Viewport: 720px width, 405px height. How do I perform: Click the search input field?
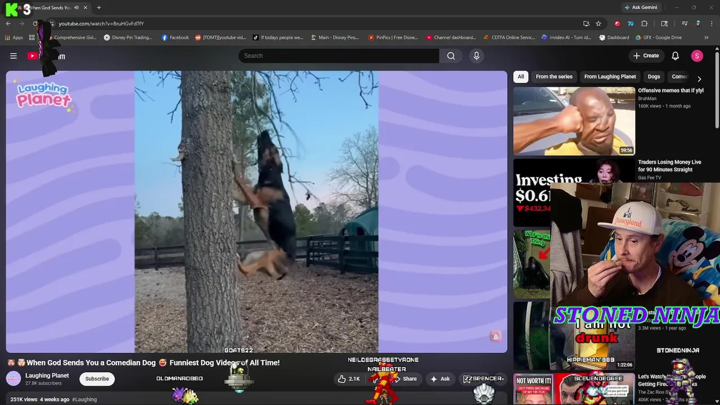(x=339, y=56)
